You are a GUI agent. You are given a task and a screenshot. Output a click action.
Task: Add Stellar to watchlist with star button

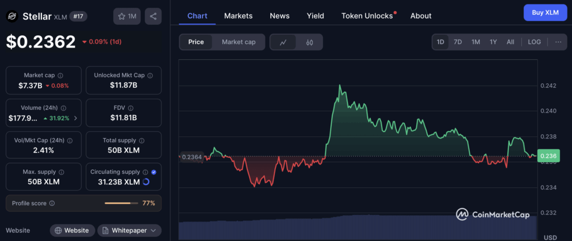click(127, 16)
